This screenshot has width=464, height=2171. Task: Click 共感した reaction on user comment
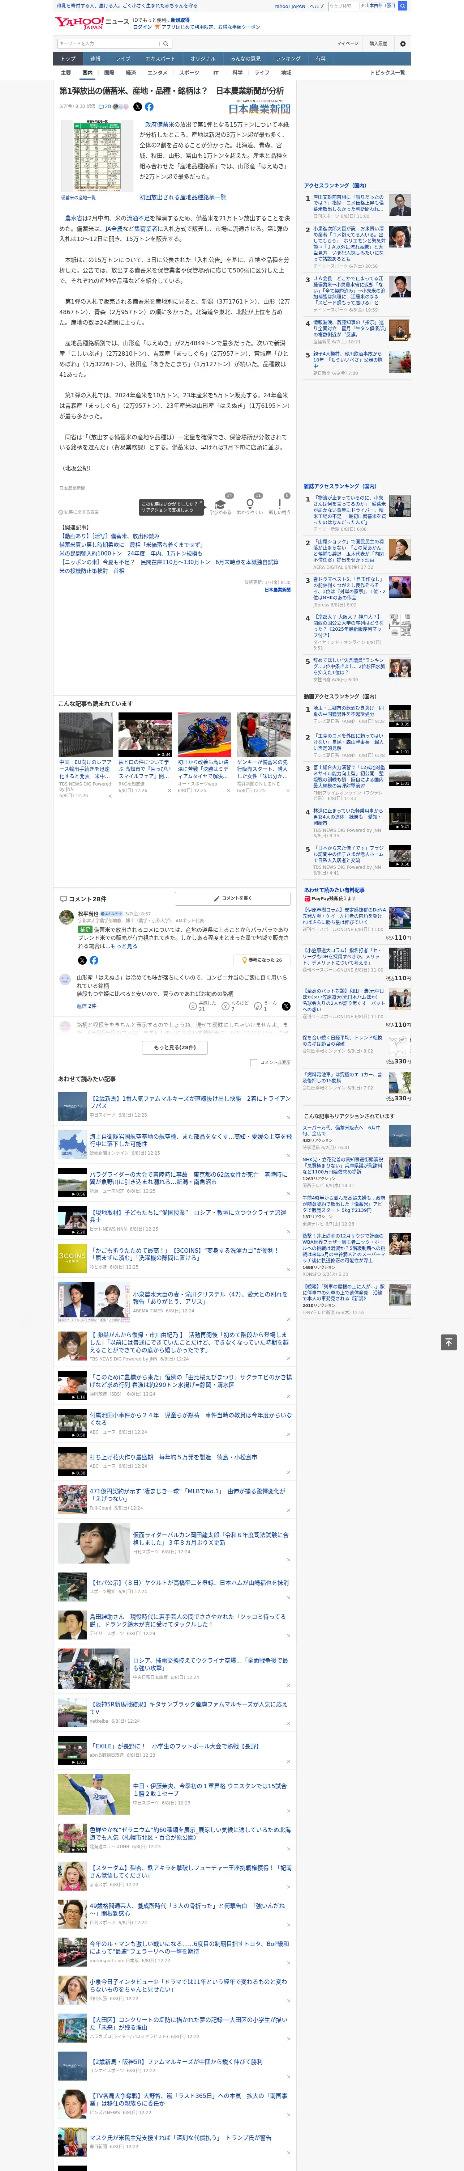[x=204, y=1006]
